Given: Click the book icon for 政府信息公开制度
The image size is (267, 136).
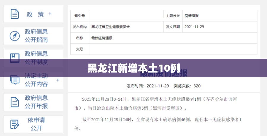Looking at the screenshot, I should (x=15, y=58).
